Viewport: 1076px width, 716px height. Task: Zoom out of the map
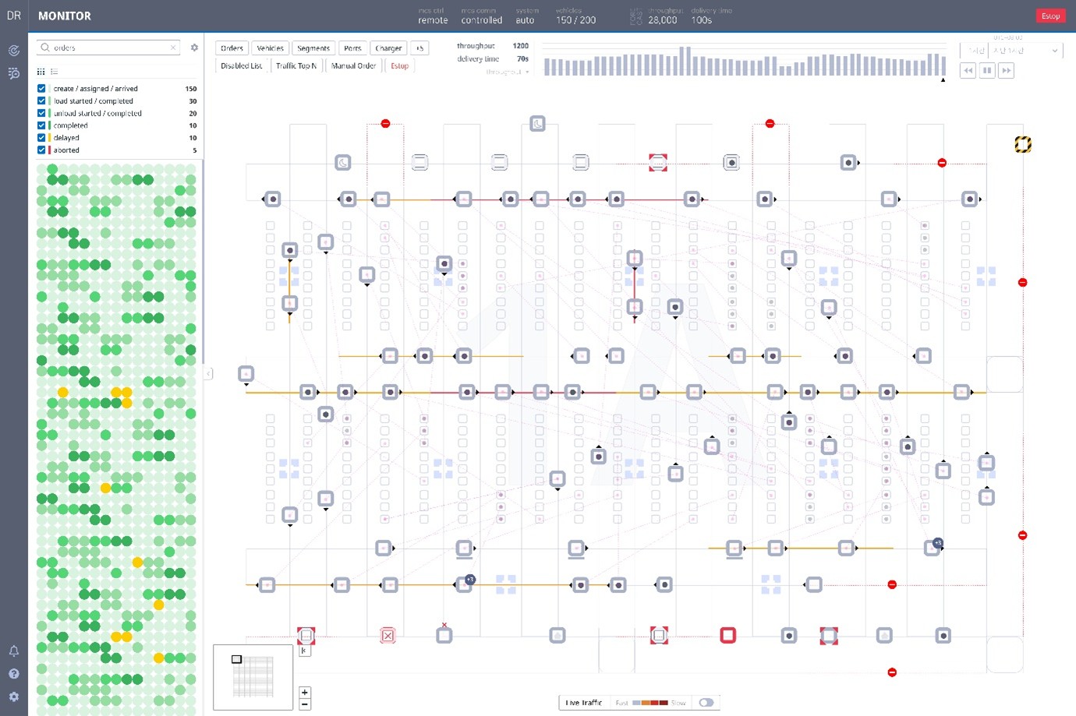[x=305, y=704]
